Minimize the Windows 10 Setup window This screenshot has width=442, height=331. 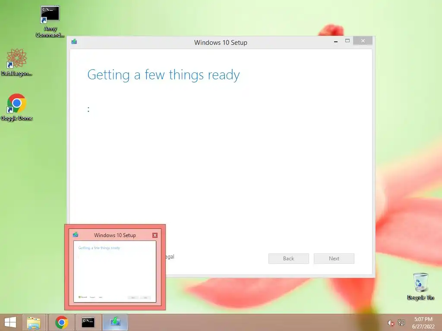[x=336, y=42]
